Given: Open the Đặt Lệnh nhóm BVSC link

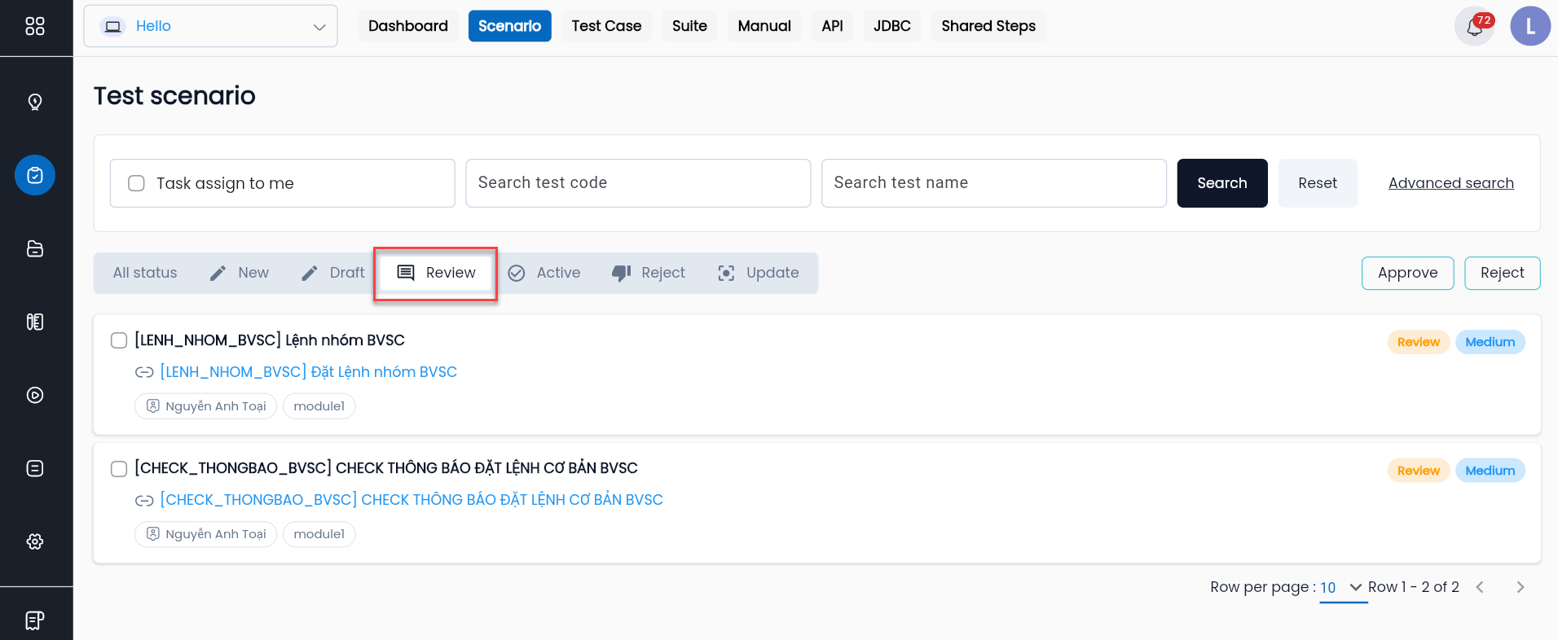Looking at the screenshot, I should [x=309, y=372].
